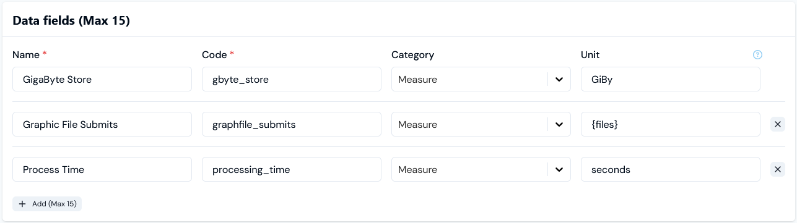Focus the processing_time code input
797x223 pixels.
pos(292,169)
